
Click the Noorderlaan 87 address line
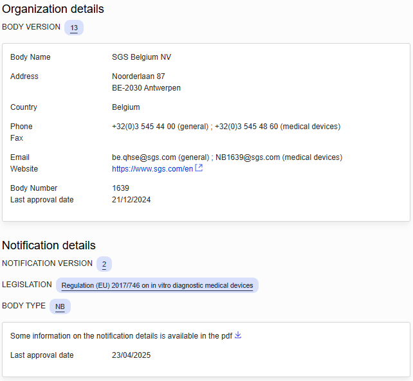138,76
